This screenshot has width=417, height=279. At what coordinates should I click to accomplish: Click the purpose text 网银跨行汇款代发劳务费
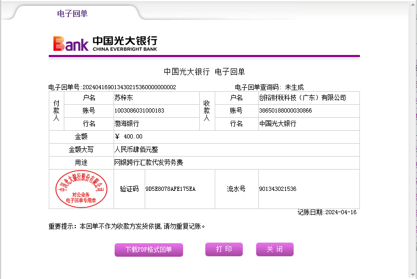(148, 162)
